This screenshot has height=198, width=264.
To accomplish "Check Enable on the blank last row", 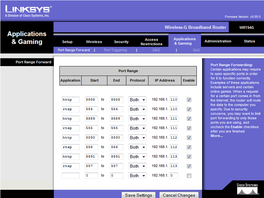I will click(189, 176).
